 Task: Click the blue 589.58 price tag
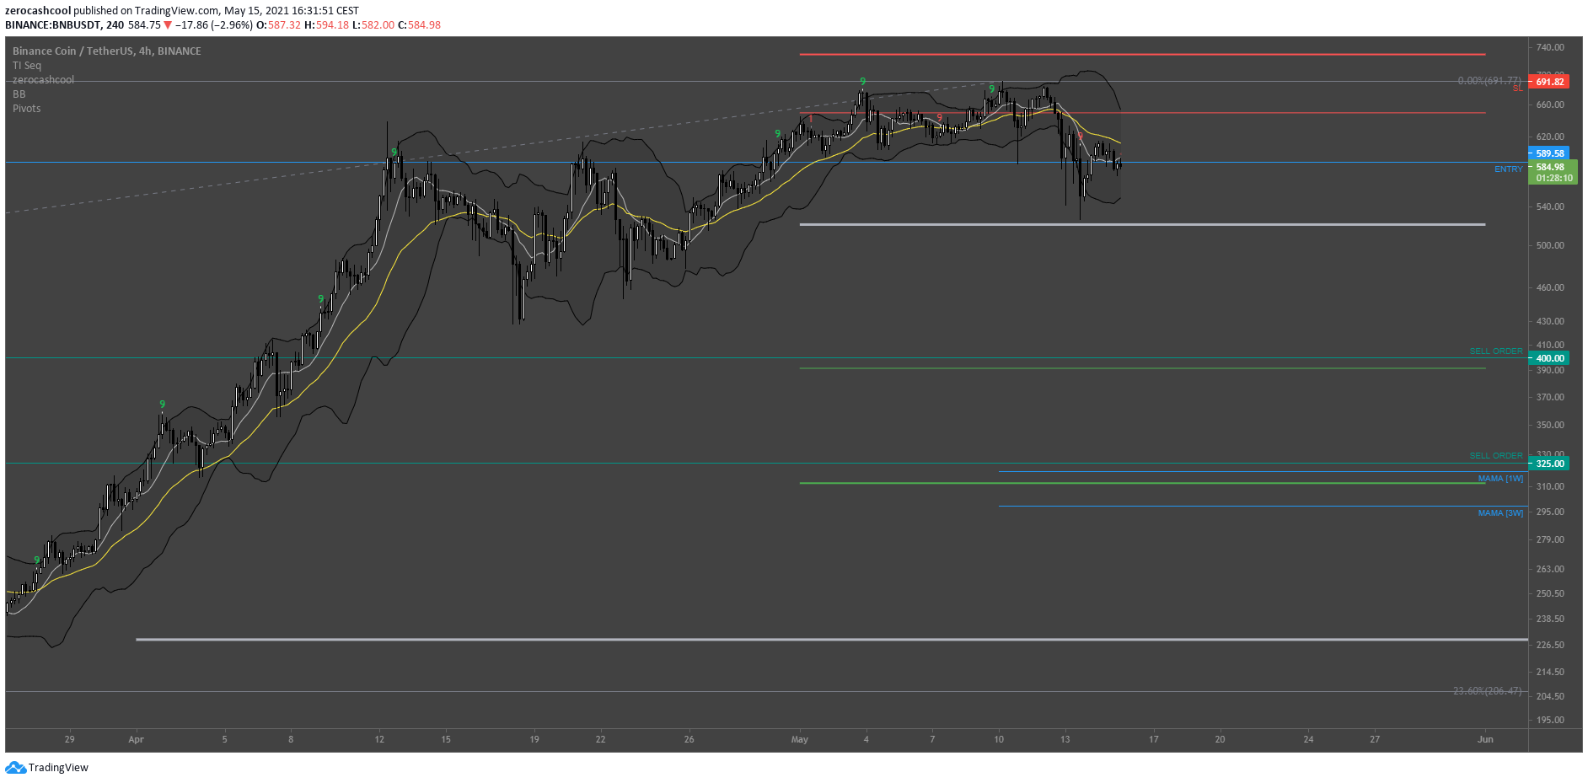1549,153
